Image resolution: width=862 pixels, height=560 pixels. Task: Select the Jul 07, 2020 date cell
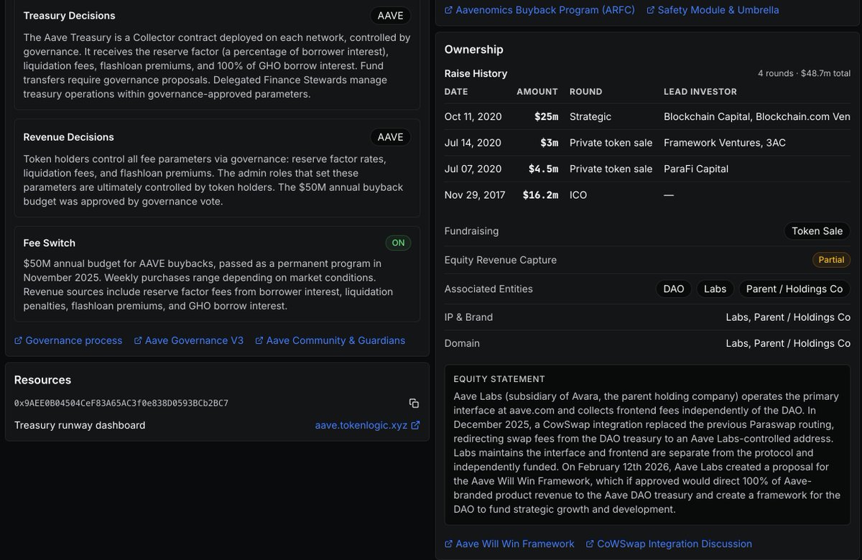473,169
